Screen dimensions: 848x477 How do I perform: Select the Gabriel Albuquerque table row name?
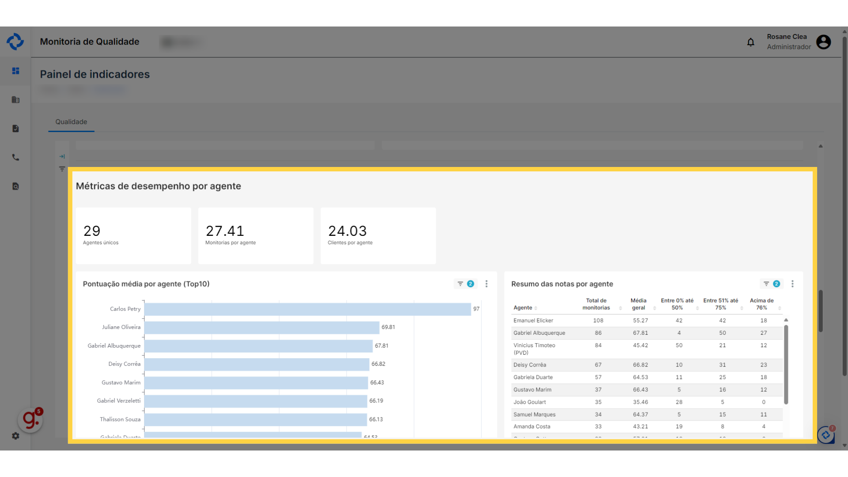coord(539,333)
